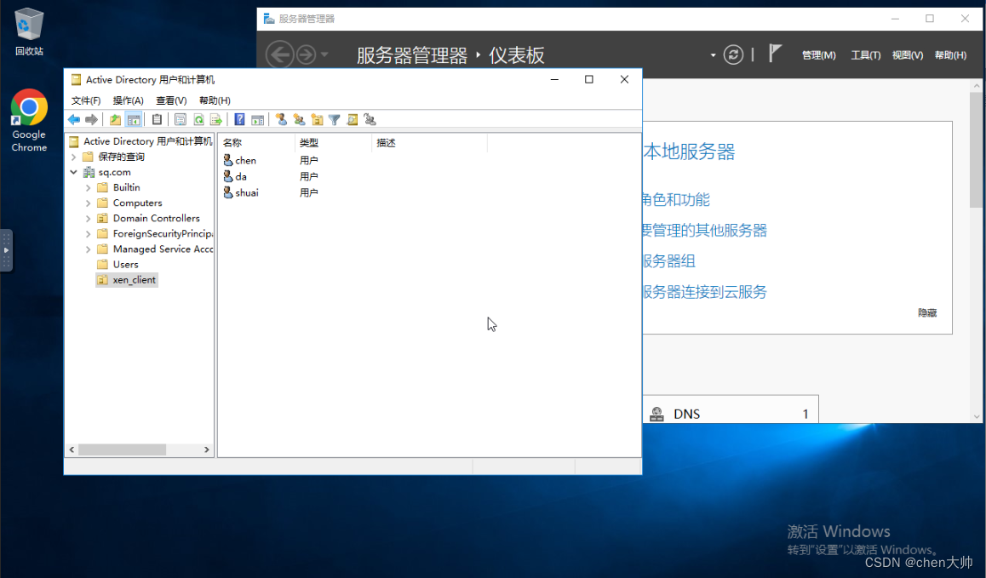Expand the Builtin container
Screen dimensions: 986x578
point(88,187)
